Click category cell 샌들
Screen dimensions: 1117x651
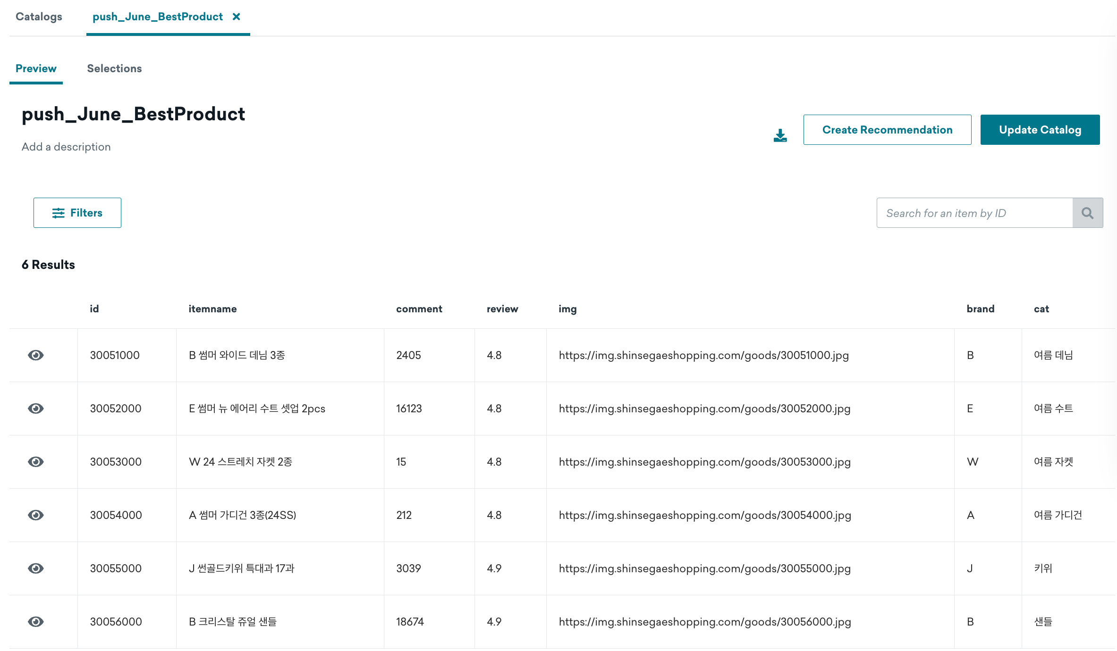[x=1043, y=622]
